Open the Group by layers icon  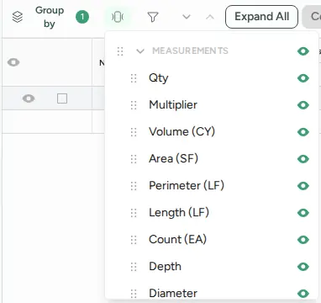18,17
